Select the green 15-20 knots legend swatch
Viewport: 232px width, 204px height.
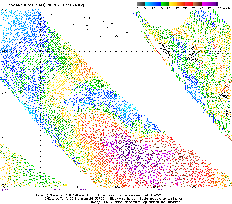pos(165,4)
